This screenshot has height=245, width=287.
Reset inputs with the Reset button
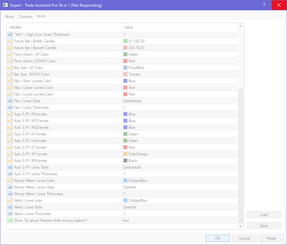271,238
